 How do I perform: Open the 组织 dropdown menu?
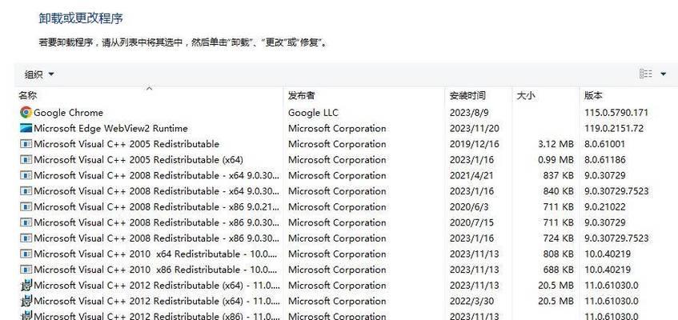[x=39, y=74]
